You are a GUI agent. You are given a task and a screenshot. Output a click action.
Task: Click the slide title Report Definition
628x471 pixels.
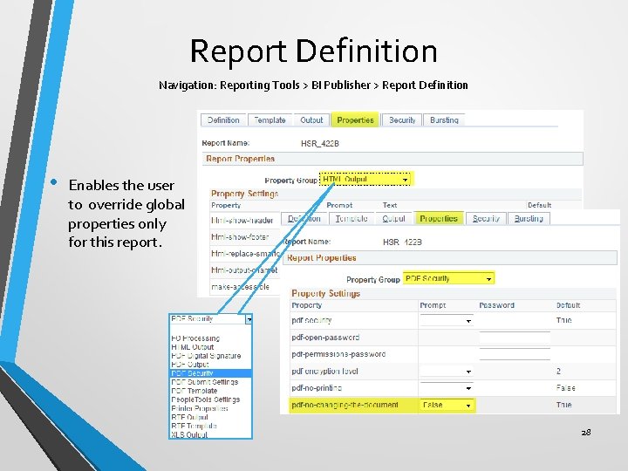tap(314, 51)
